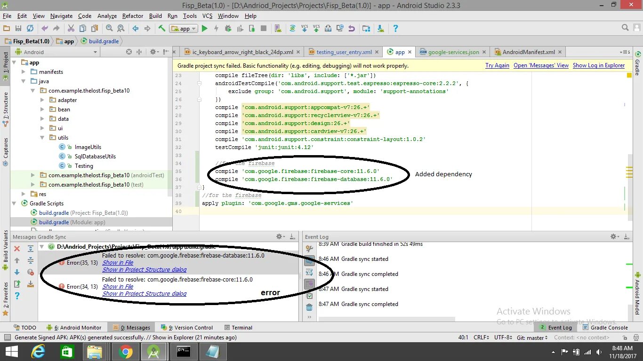Run the app with green play button
Image resolution: width=643 pixels, height=361 pixels.
click(x=204, y=29)
